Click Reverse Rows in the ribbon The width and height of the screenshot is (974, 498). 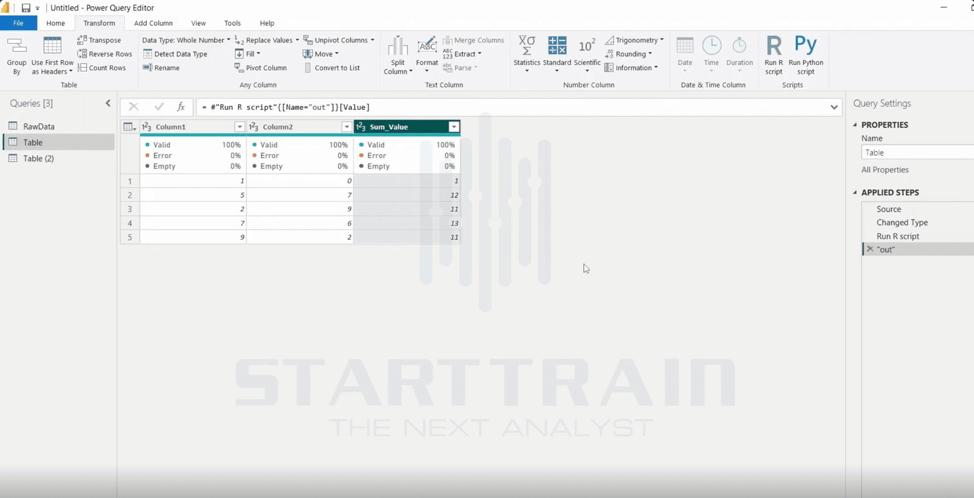(105, 54)
